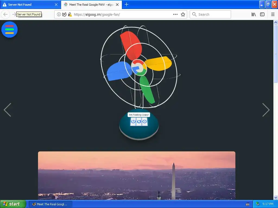Click the yellow fan blade
This screenshot has width=278, height=208.
[158, 63]
